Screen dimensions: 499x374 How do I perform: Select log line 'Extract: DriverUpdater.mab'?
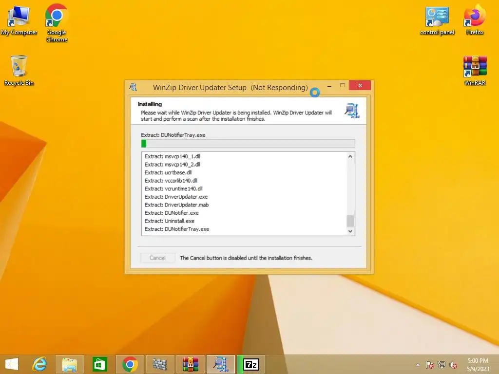tap(176, 205)
